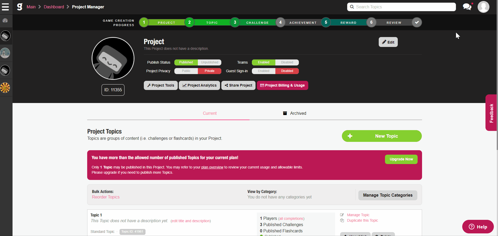Open the user profile avatar
Viewport: 498px width, 236px height.
pos(483,7)
